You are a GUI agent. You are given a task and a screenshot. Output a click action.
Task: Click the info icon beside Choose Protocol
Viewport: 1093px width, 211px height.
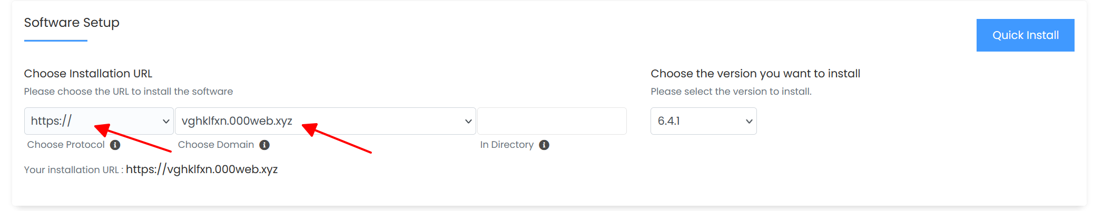[x=115, y=145]
